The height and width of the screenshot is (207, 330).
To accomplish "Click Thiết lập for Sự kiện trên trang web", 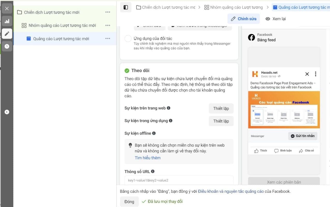I will (x=221, y=108).
